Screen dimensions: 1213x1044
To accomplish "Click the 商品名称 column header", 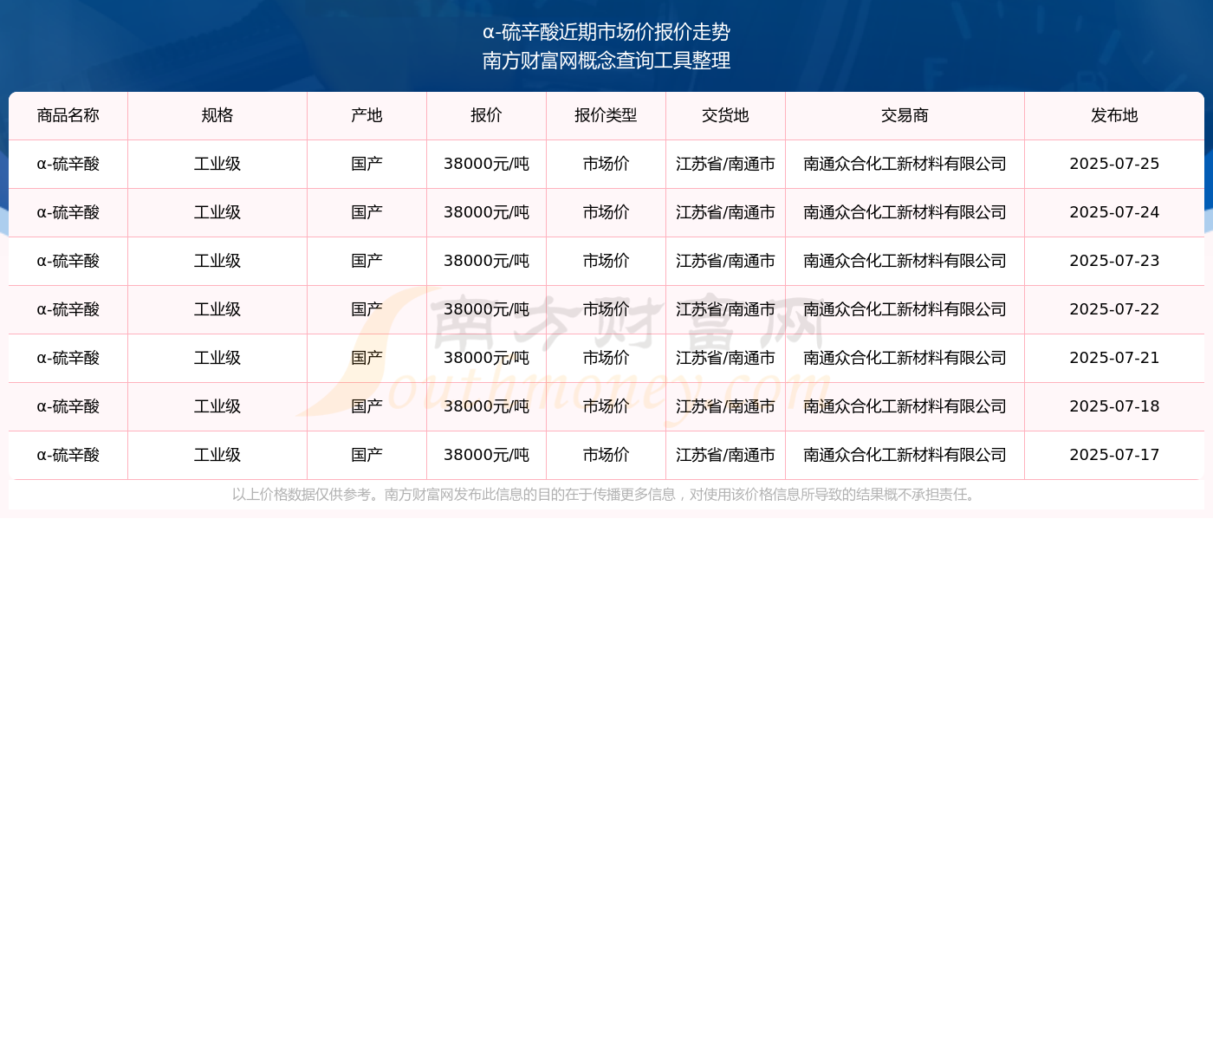I will [x=68, y=115].
